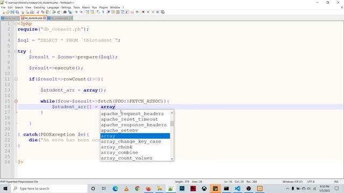Click autocomplete list scroll down arrow
344x193 pixels.
172,159
